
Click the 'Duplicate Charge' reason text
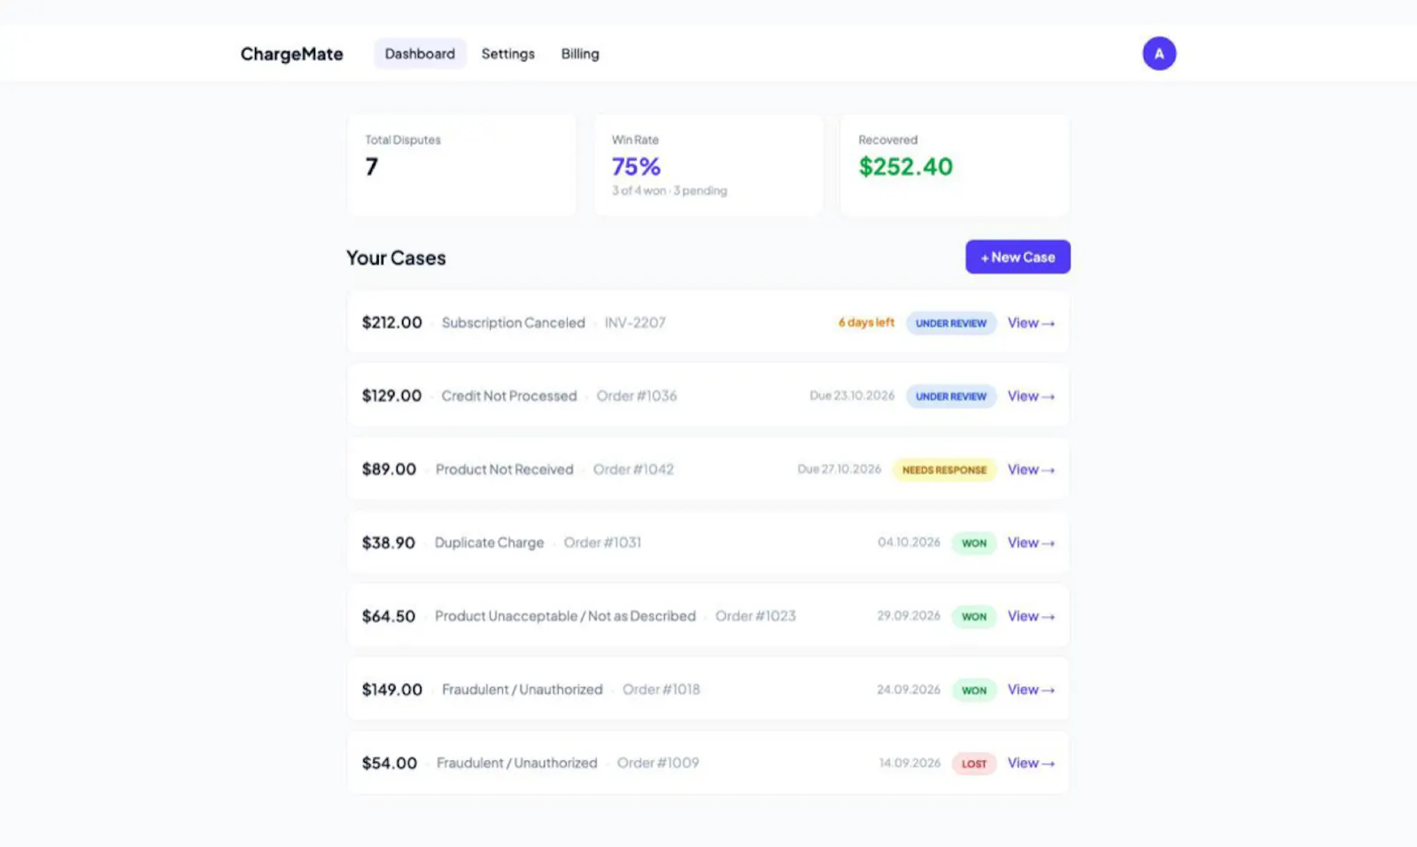(489, 543)
